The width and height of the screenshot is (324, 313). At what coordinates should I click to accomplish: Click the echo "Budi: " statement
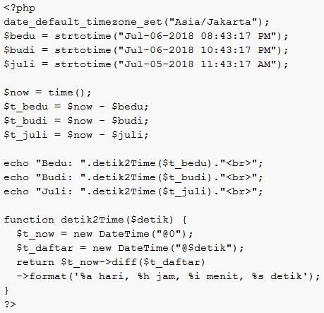[133, 177]
